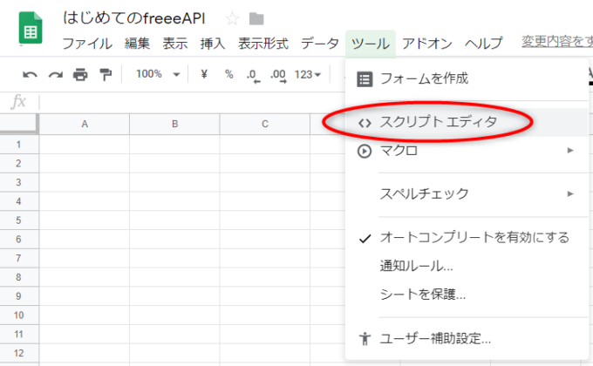Viewport: 593px width, 366px height.
Task: Apply percent format
Action: pyautogui.click(x=228, y=74)
